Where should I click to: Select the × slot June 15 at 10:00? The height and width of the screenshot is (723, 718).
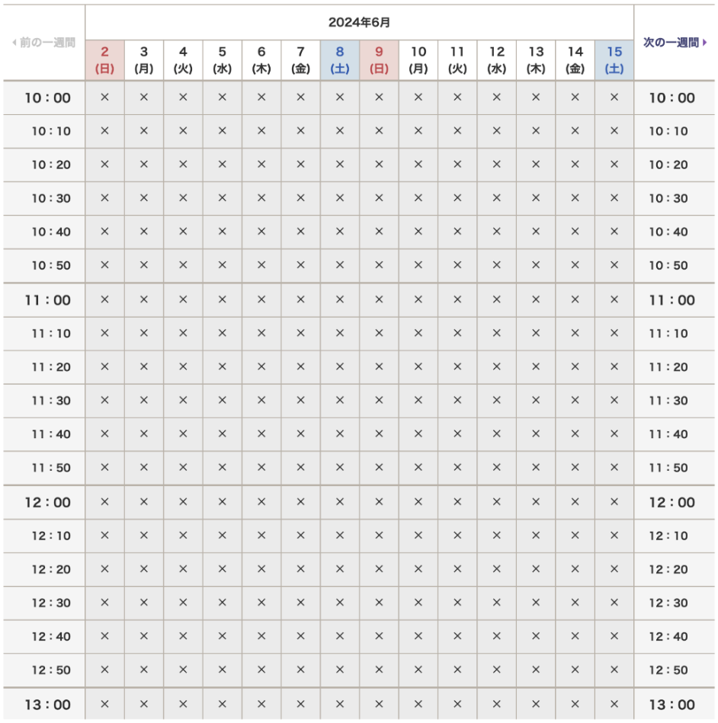coord(614,98)
